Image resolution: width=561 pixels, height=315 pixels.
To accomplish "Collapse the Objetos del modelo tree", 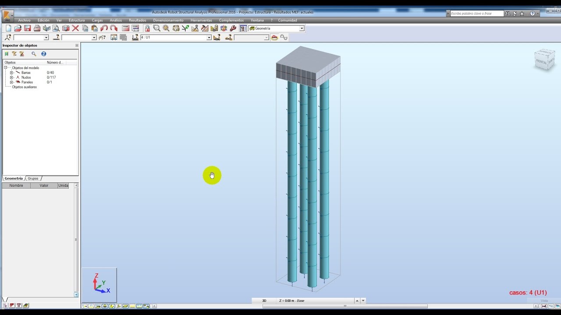I will coord(6,68).
